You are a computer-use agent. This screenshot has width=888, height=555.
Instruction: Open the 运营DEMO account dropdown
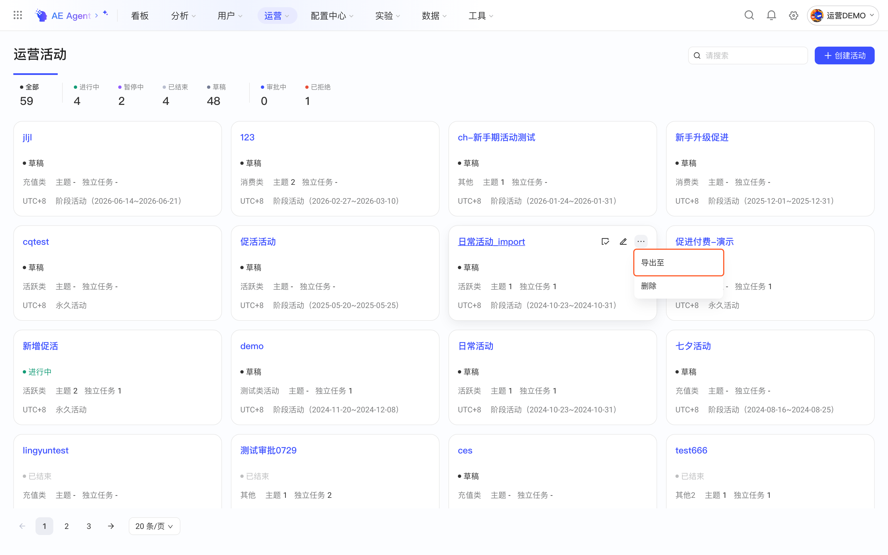coord(842,16)
